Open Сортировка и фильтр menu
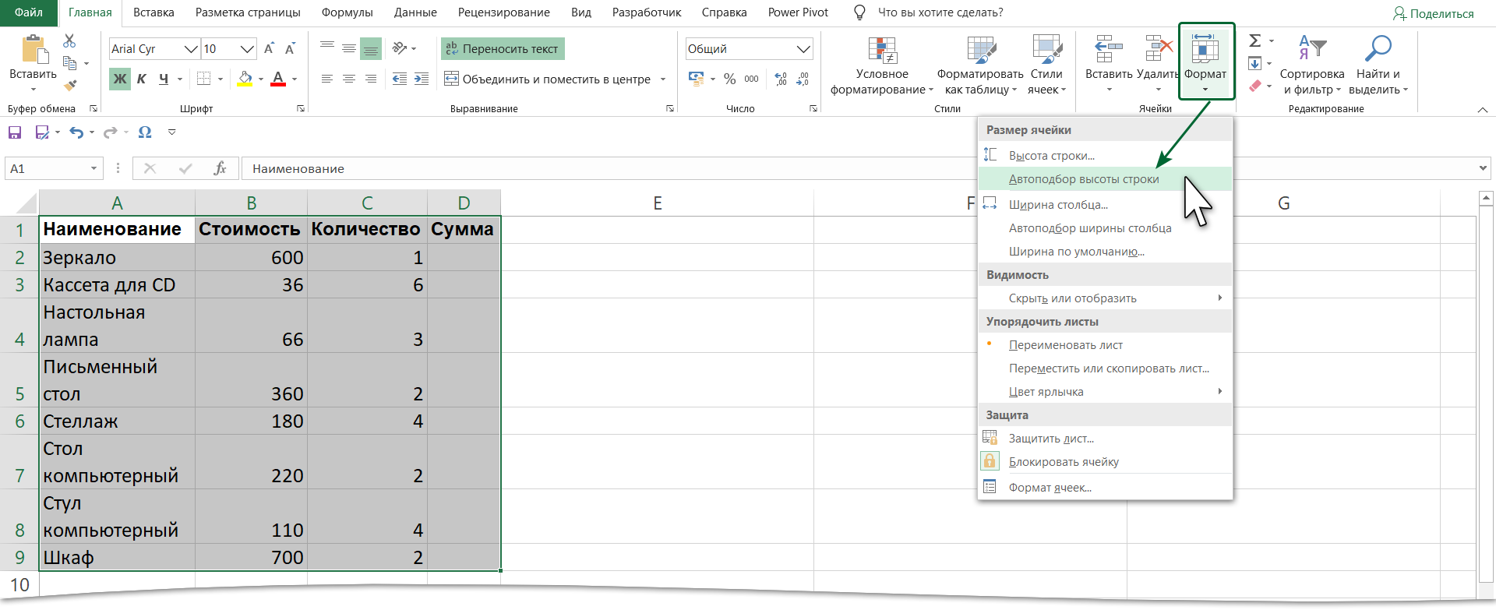Image resolution: width=1496 pixels, height=610 pixels. 1312,65
